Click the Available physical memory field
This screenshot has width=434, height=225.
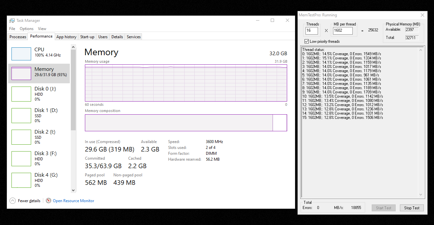coord(412,30)
